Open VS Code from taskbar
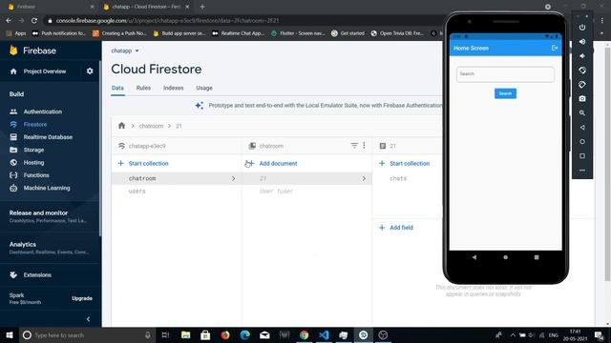The width and height of the screenshot is (611, 343). coord(324,334)
